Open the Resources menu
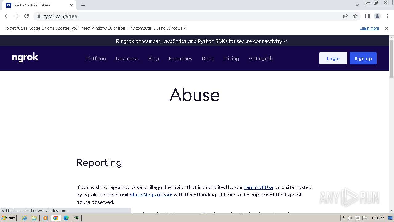Viewport: 394px width, 222px height. (x=180, y=58)
